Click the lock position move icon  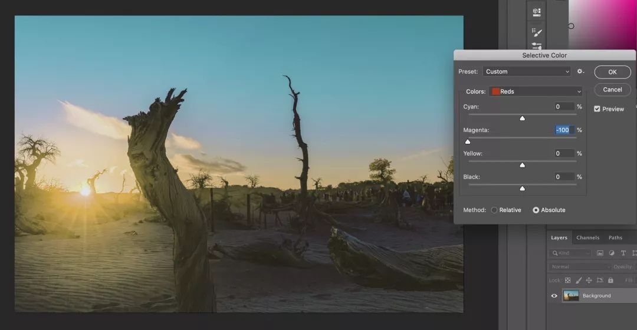589,280
